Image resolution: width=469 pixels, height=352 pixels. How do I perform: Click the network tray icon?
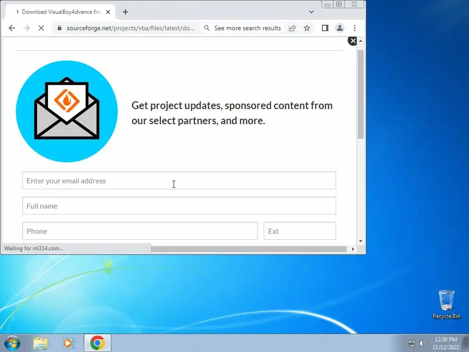click(x=412, y=343)
